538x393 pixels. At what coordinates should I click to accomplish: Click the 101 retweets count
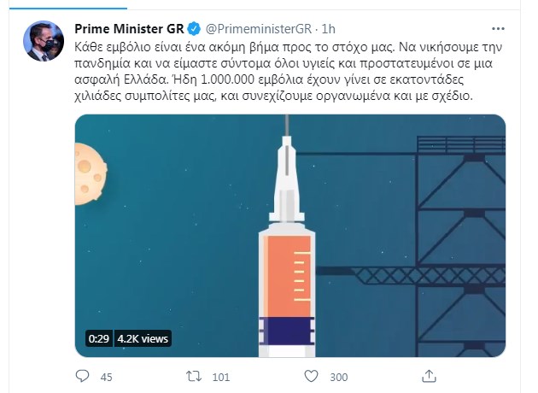pyautogui.click(x=221, y=378)
